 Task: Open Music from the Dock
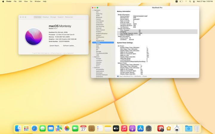124,128
